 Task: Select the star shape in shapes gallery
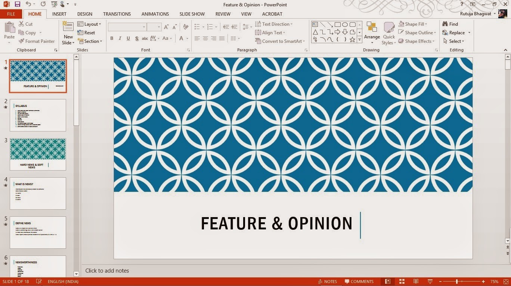coord(352,39)
